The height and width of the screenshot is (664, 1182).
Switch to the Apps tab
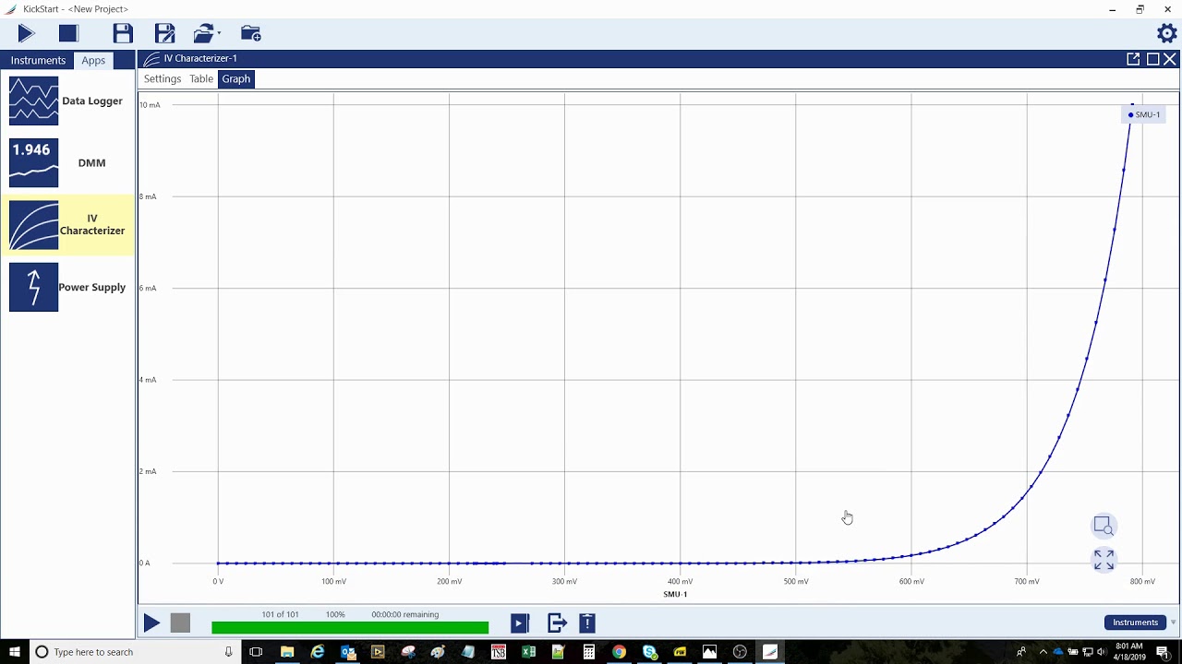[x=93, y=60]
